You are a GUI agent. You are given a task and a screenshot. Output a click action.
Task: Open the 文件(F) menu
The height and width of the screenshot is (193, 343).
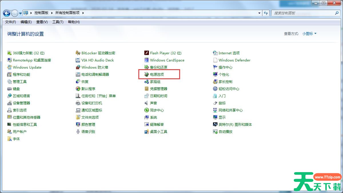(11, 22)
